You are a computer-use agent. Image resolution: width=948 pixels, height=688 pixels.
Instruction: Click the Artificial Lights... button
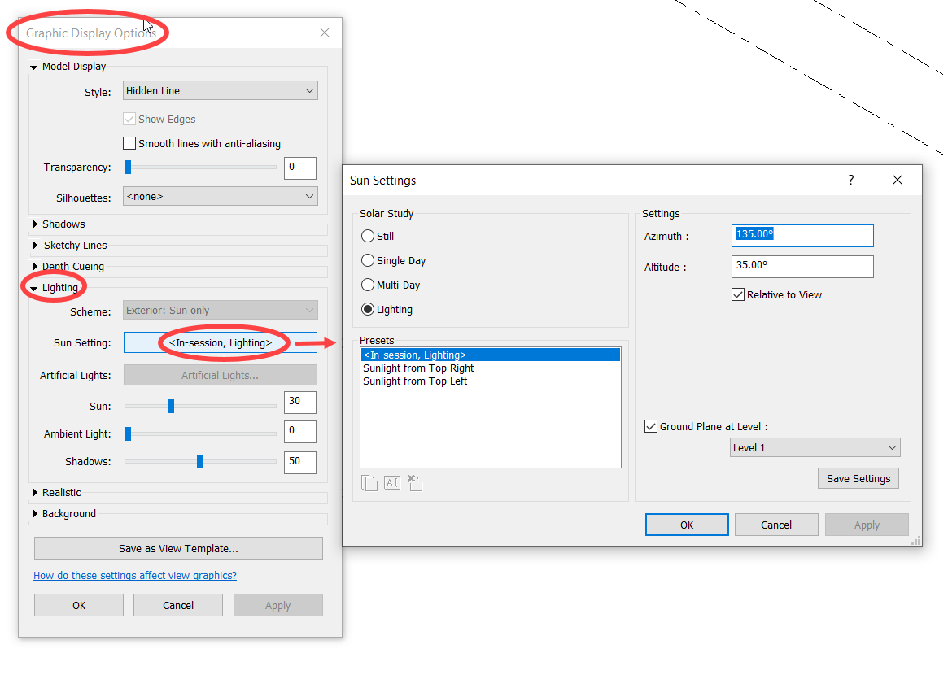[220, 375]
